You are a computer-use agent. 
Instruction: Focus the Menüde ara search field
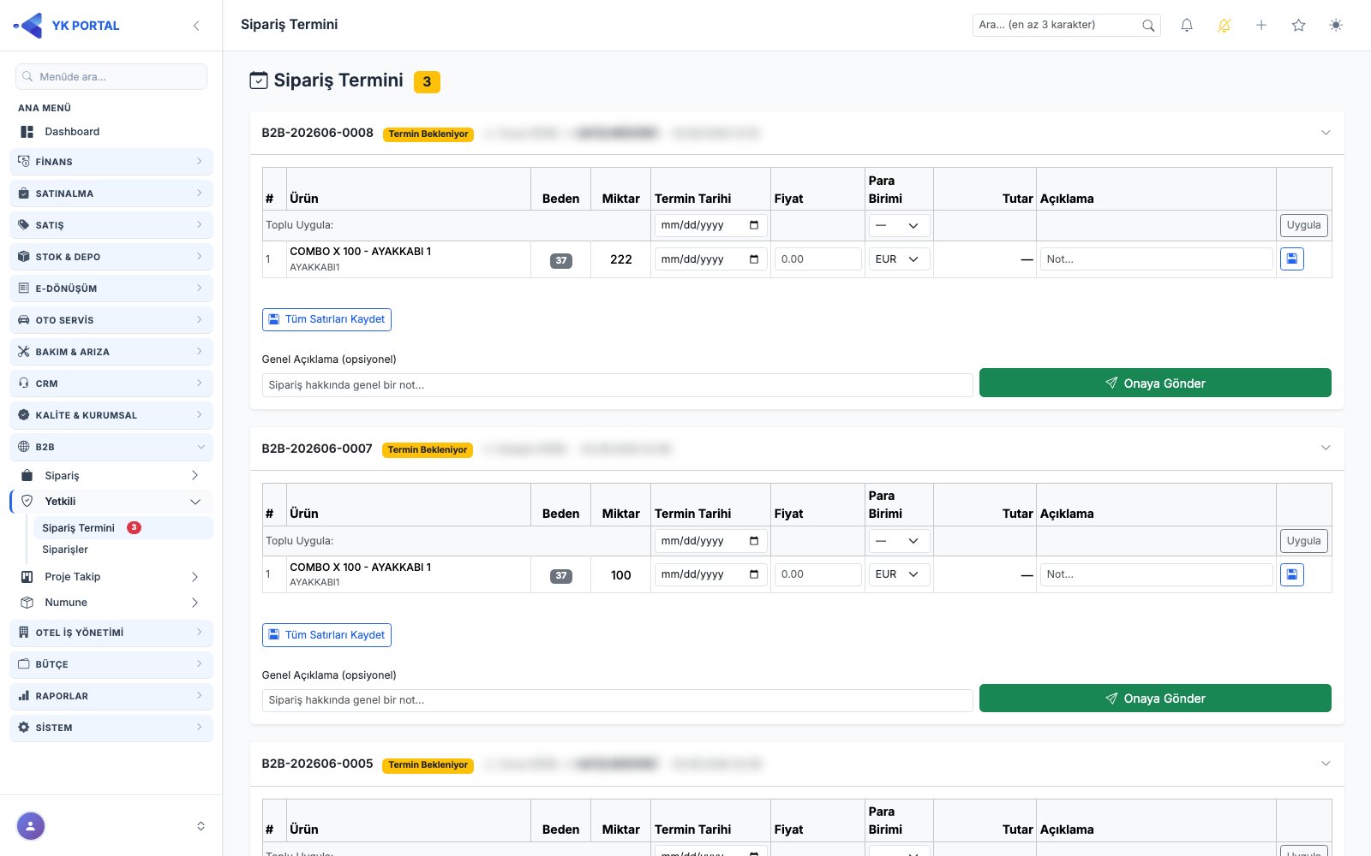[111, 77]
